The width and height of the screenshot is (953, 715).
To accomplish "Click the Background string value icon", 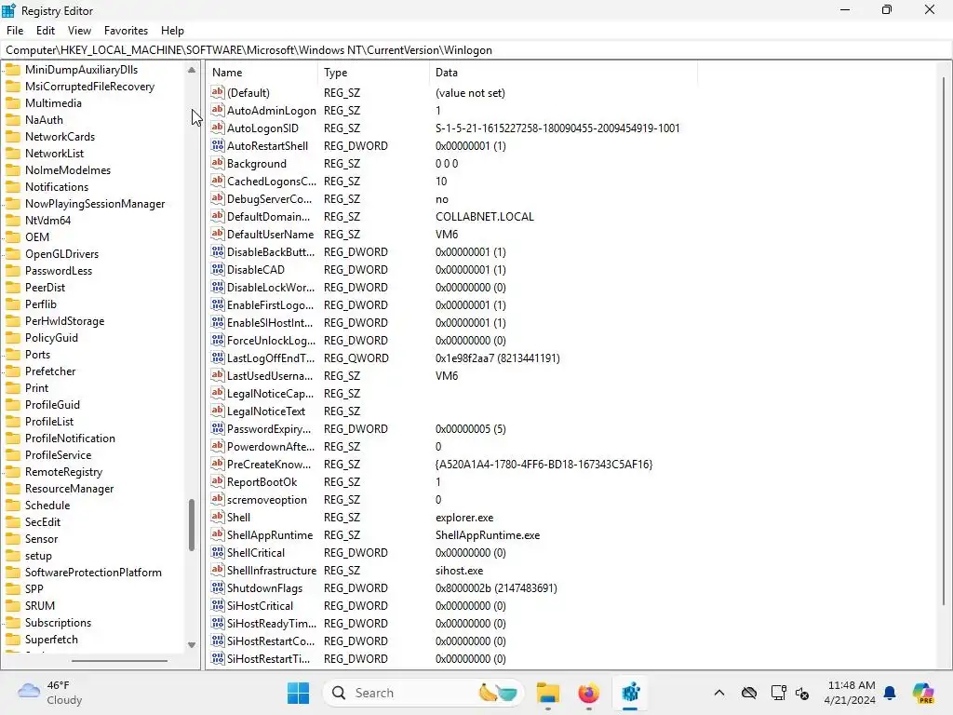I will 218,163.
